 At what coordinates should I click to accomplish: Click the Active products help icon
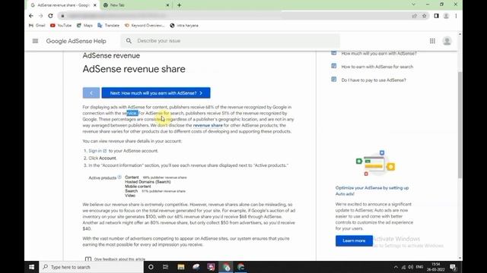(119, 177)
